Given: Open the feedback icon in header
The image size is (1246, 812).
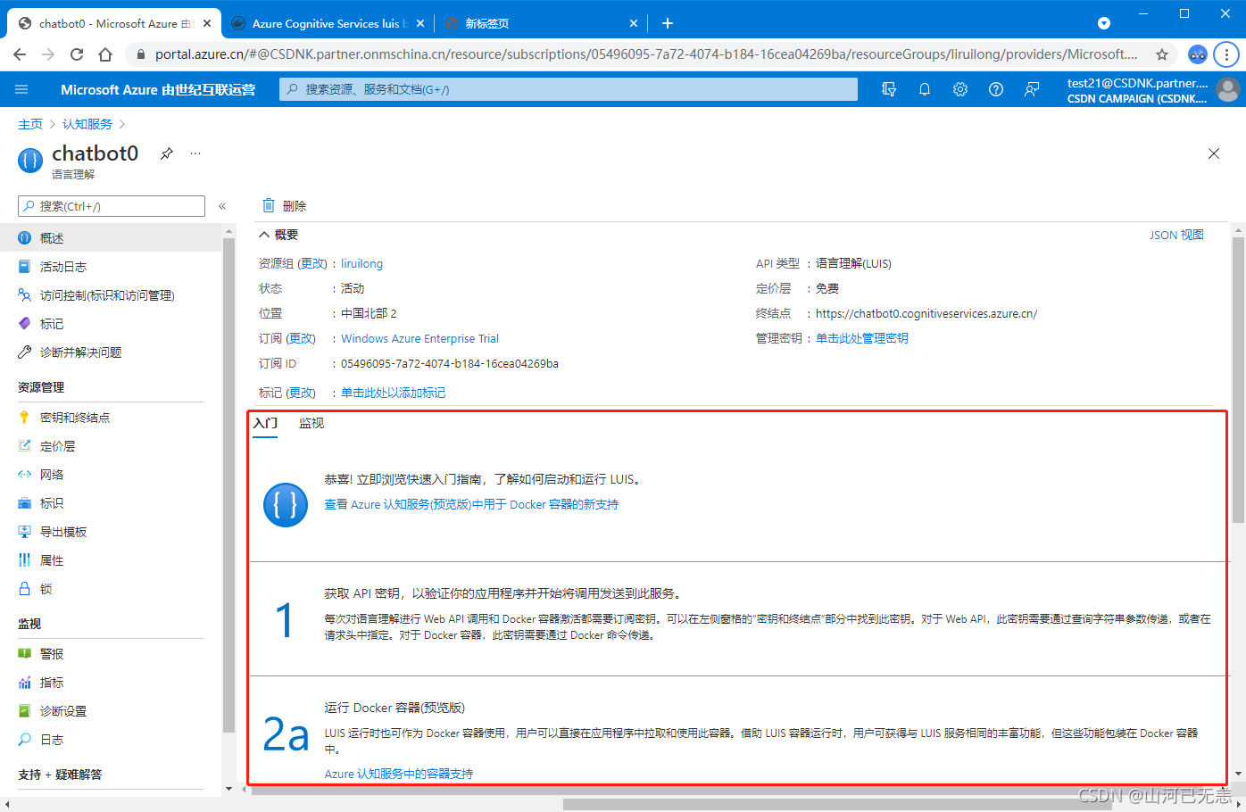Looking at the screenshot, I should 1032,89.
